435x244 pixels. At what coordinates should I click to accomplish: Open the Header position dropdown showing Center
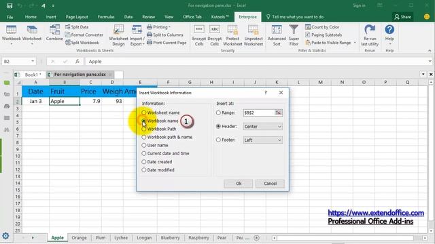(x=263, y=127)
